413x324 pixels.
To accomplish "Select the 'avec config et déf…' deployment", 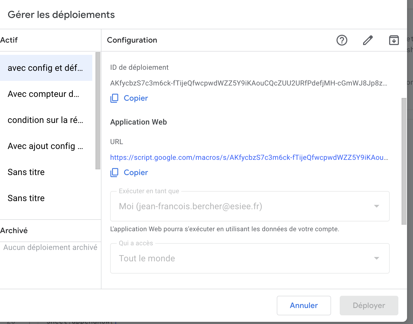I will 46,68.
